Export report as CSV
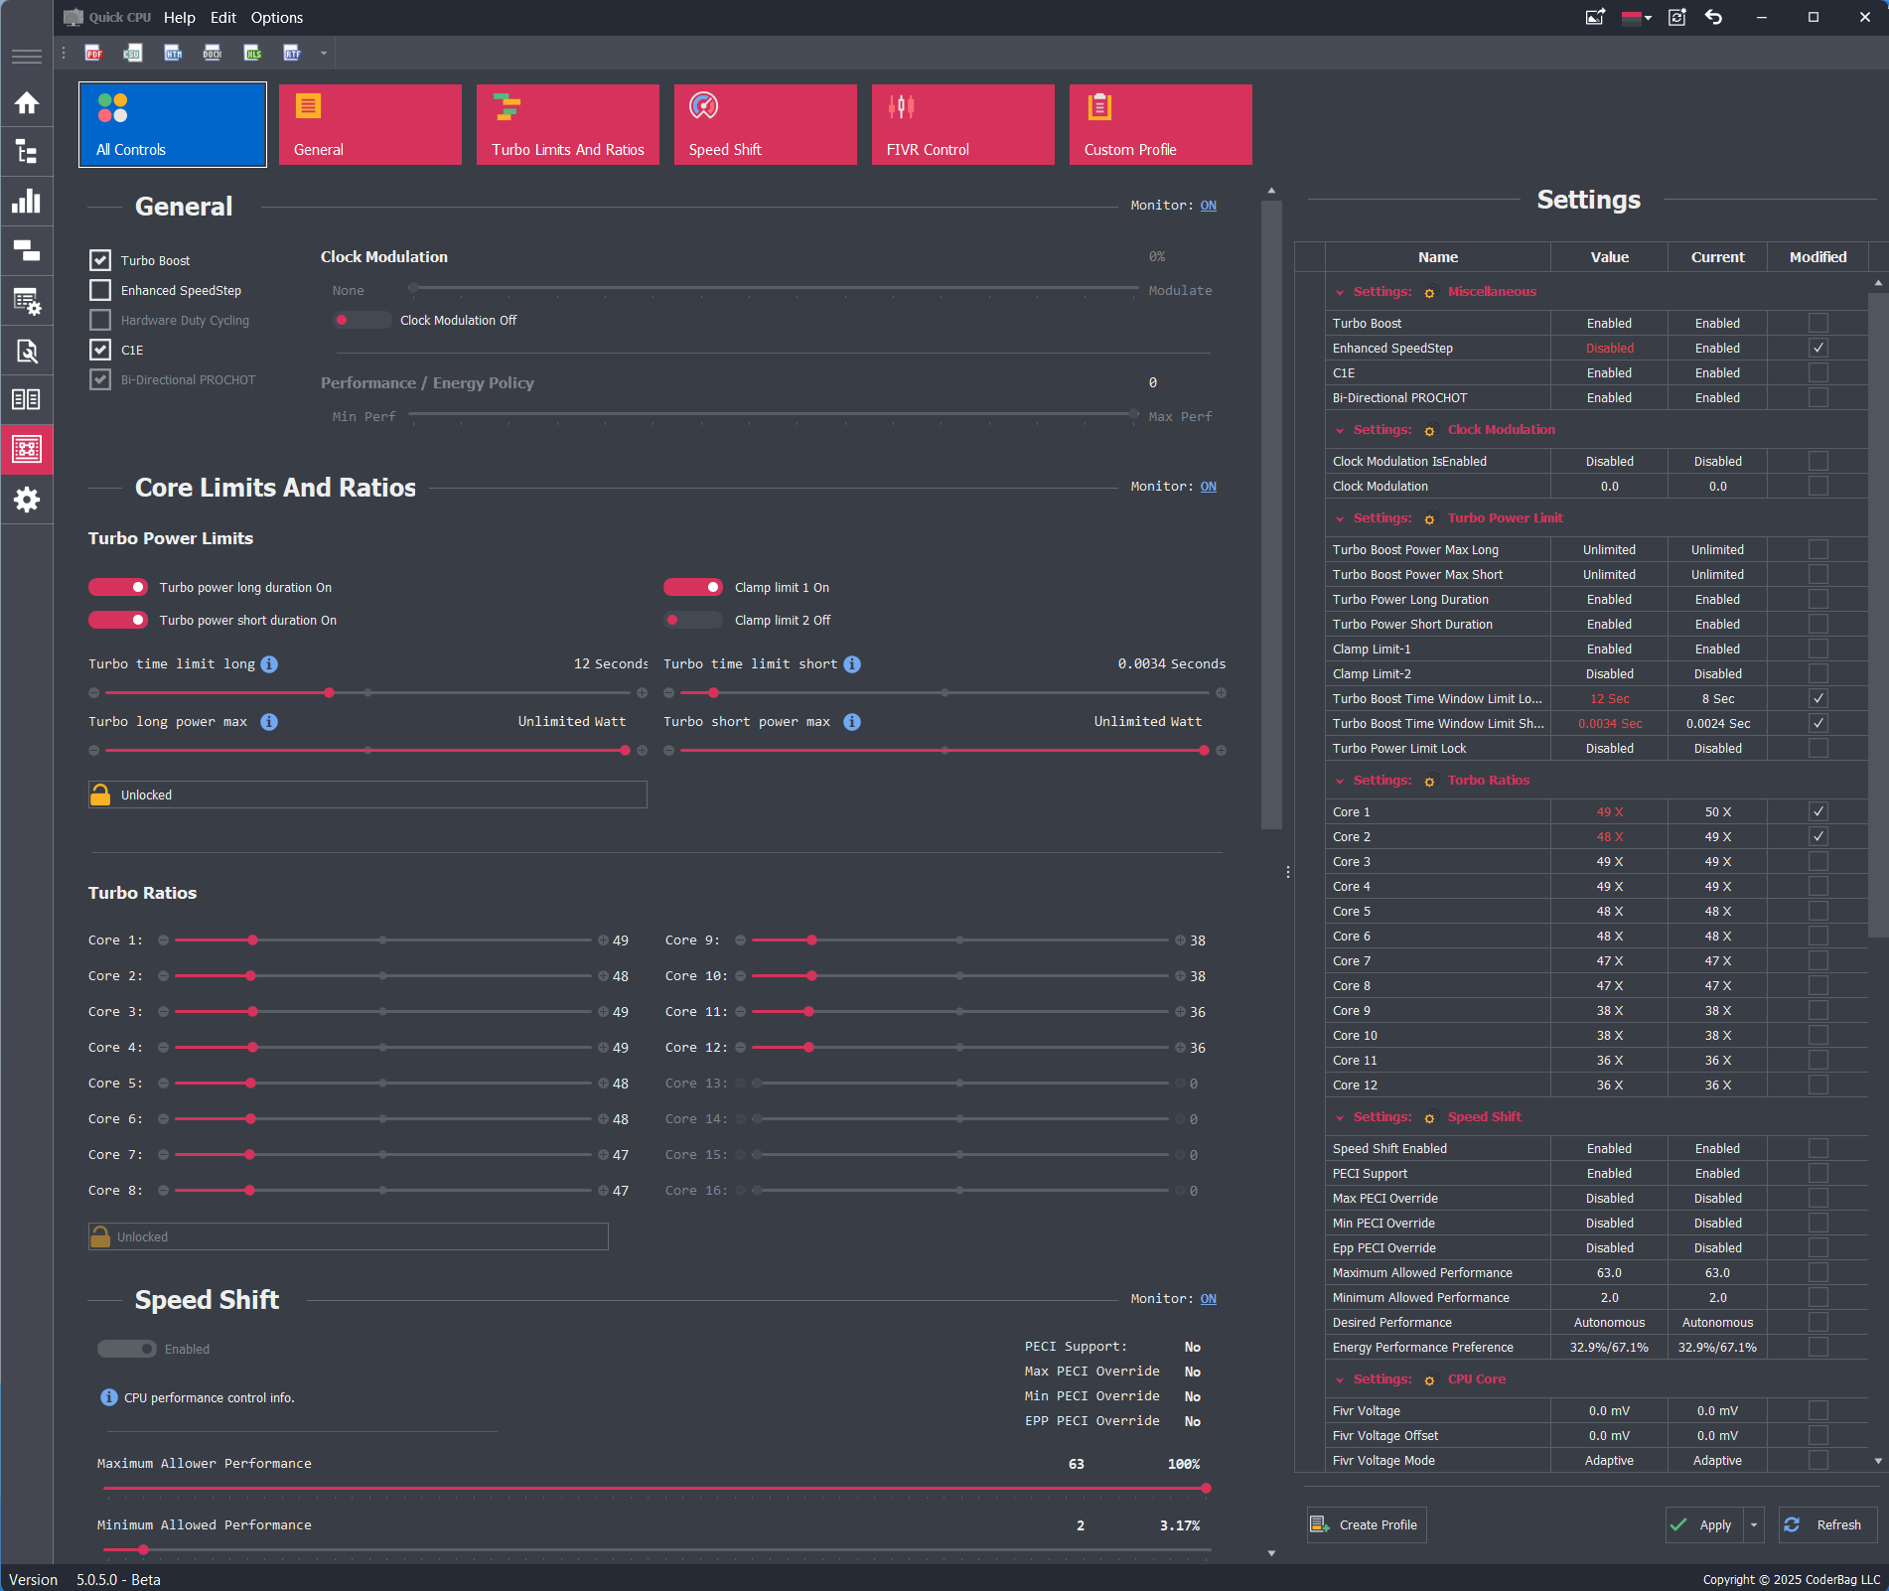The height and width of the screenshot is (1591, 1889). coord(132,53)
